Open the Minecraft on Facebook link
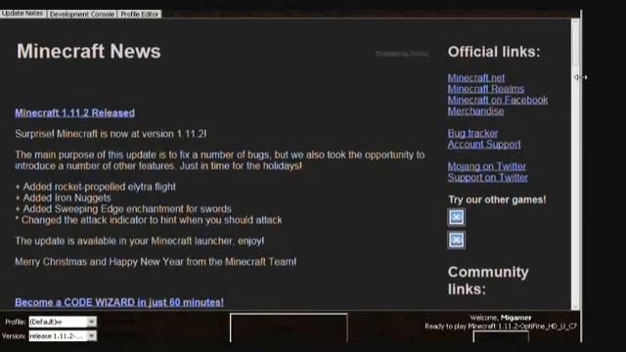626x352 pixels. (498, 100)
